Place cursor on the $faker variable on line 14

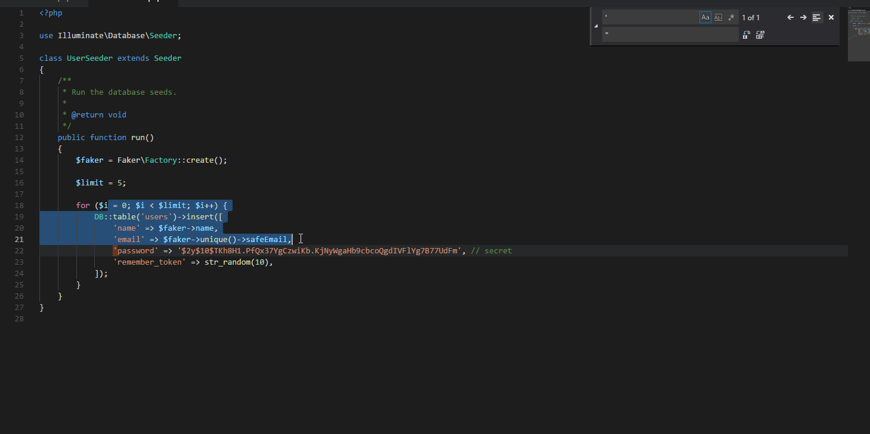click(89, 160)
